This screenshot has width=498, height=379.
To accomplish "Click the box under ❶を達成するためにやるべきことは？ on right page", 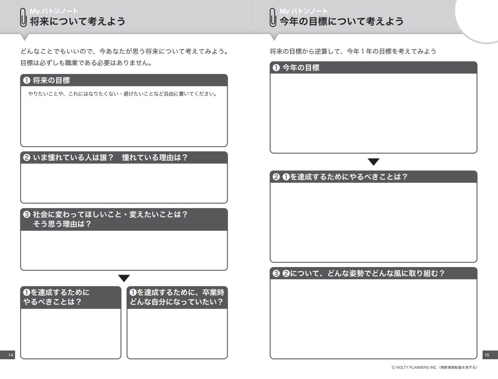I will 373,222.
